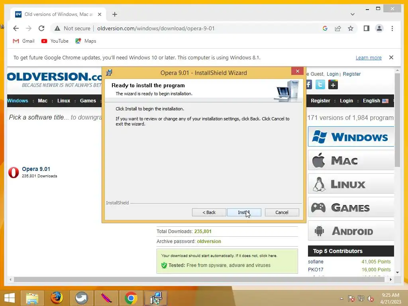This screenshot has height=306, width=408.
Task: Open taskbar clock 9:25 AM
Action: click(x=390, y=298)
